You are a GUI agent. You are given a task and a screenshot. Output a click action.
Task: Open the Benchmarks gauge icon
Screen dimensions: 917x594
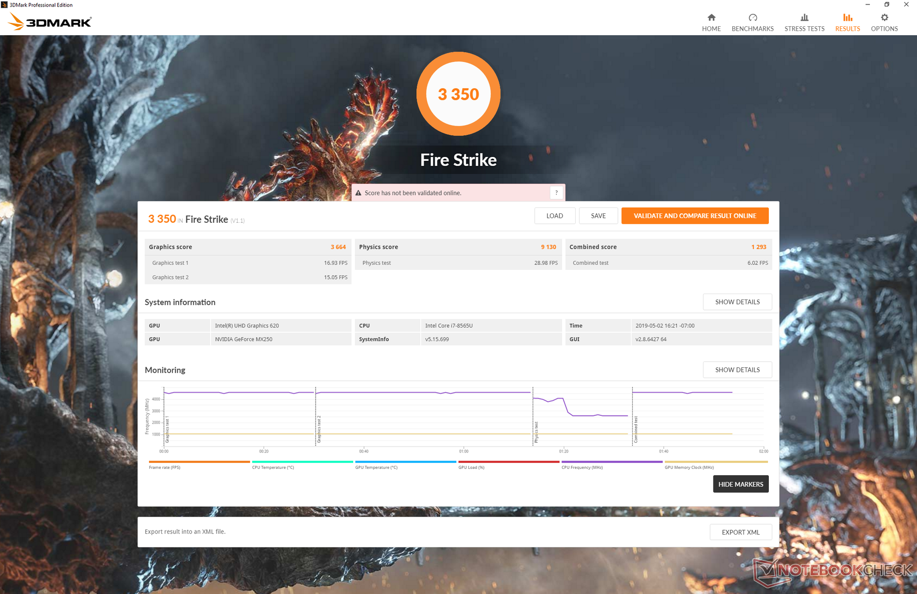click(x=753, y=18)
